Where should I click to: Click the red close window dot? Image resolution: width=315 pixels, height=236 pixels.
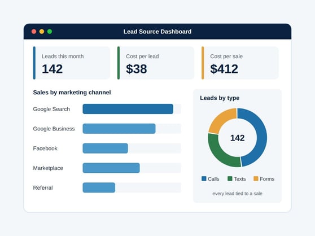[34, 32]
